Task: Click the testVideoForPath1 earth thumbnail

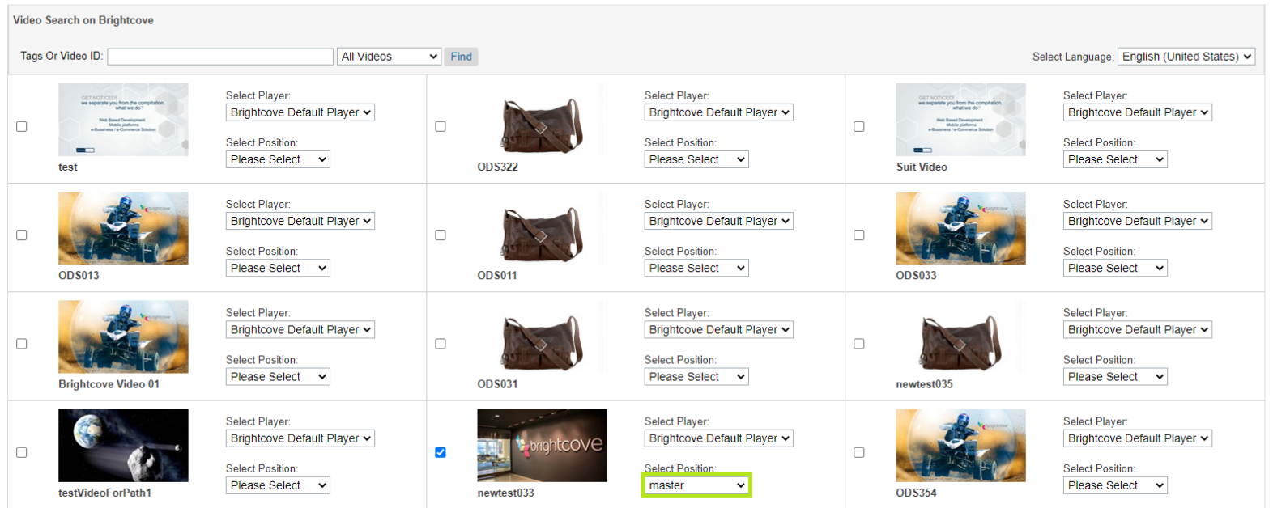Action: point(123,445)
